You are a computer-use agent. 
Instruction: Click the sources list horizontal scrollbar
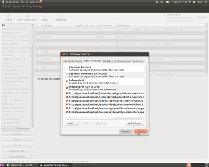(x=104, y=119)
